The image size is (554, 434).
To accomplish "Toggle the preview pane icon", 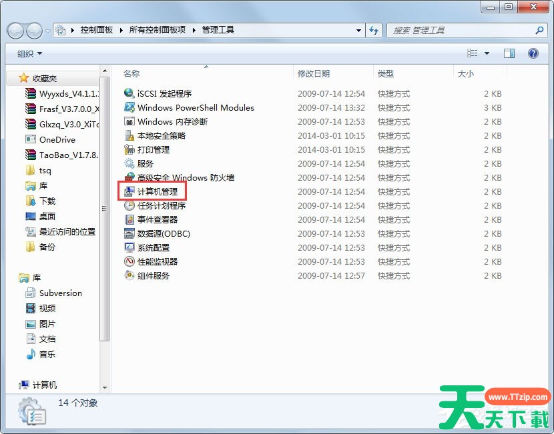I will tap(509, 53).
